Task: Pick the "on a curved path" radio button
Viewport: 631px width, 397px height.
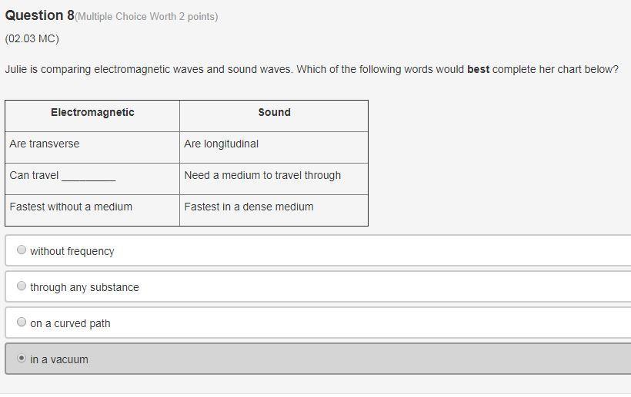Action: click(x=22, y=322)
